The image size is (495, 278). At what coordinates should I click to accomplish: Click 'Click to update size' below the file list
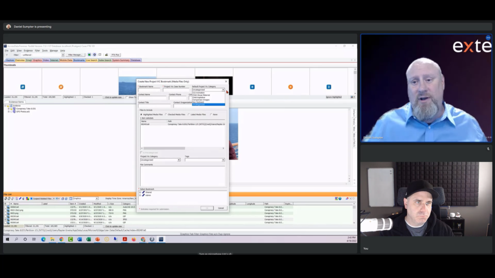113,226
